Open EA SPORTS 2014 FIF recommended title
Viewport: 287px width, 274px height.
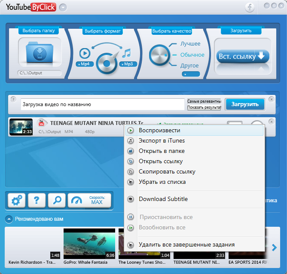[248, 262]
